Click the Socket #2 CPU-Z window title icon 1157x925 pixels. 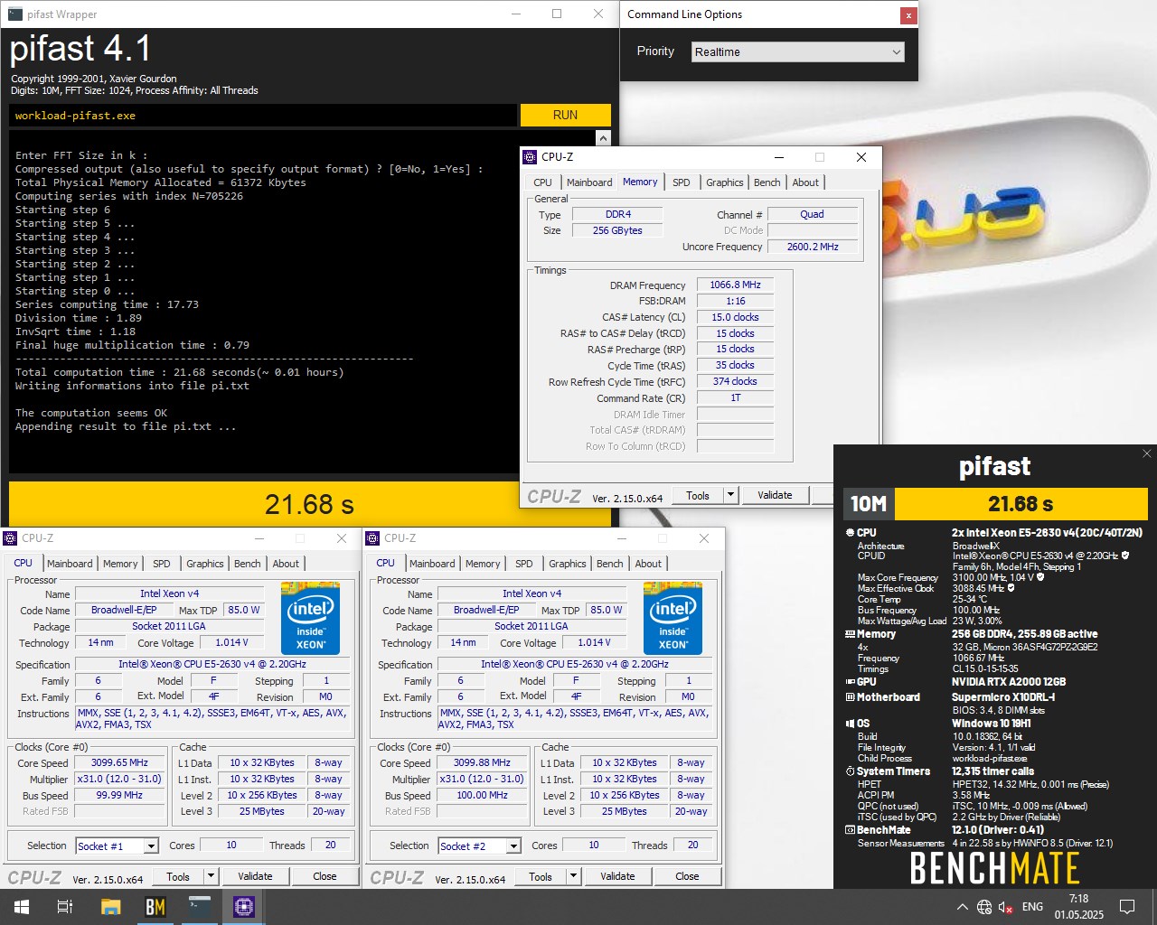click(x=372, y=537)
